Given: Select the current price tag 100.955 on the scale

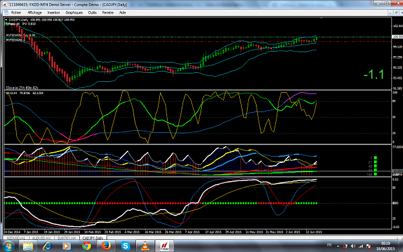Looking at the screenshot, I should 397,37.
